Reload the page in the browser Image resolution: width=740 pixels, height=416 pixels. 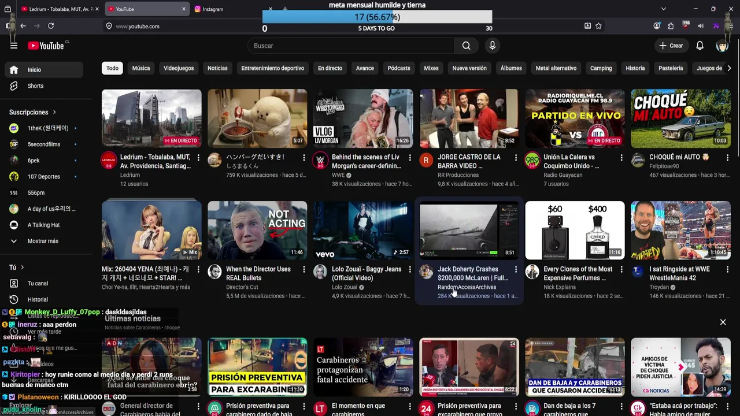[x=51, y=26]
